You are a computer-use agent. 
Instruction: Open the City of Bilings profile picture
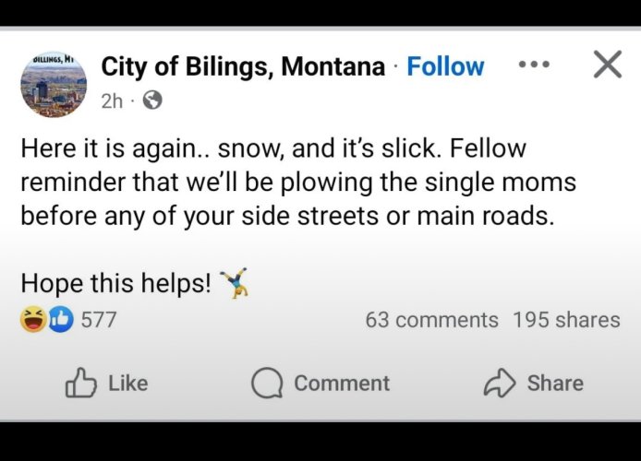[x=54, y=84]
